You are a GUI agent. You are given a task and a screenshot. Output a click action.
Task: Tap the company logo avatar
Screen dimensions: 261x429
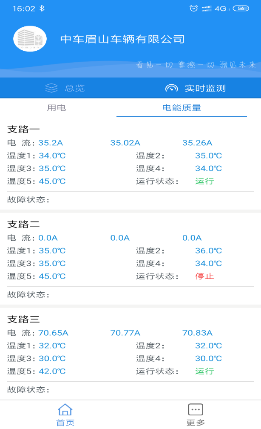pos(30,39)
